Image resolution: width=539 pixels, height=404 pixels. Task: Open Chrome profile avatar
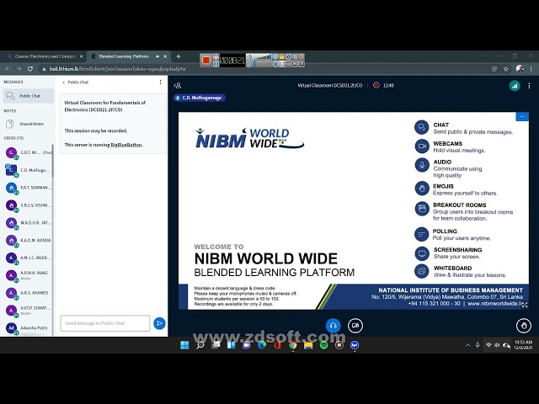pos(520,69)
